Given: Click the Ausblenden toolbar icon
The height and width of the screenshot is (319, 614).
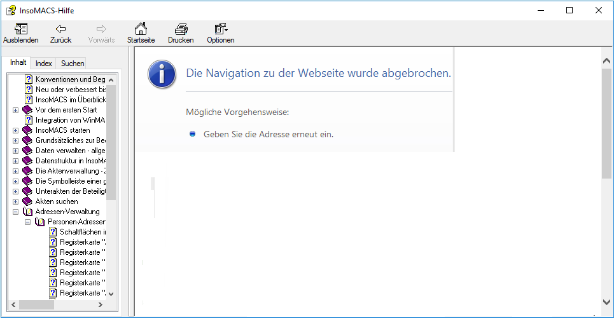Looking at the screenshot, I should 21,29.
